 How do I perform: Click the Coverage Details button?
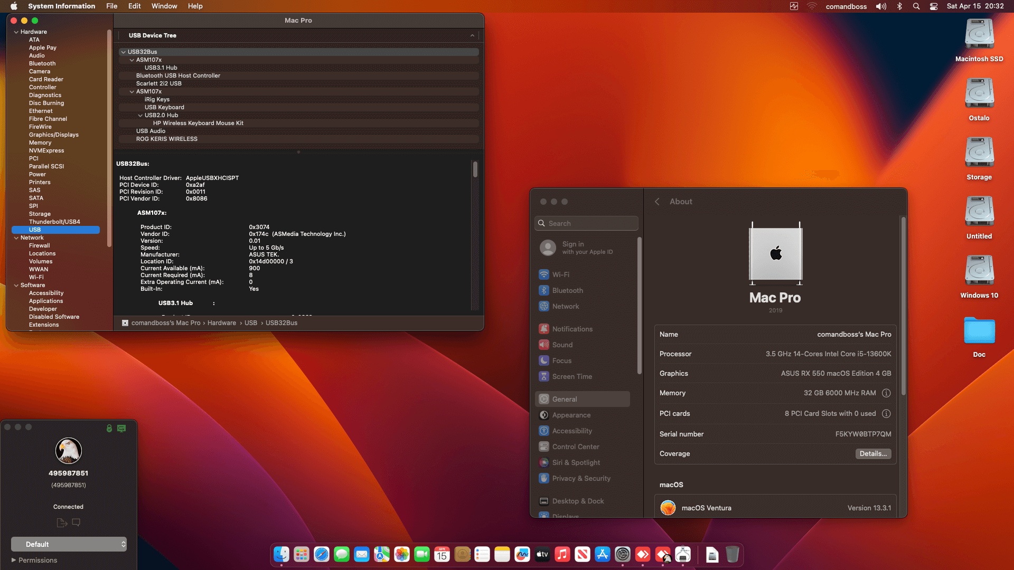point(872,454)
